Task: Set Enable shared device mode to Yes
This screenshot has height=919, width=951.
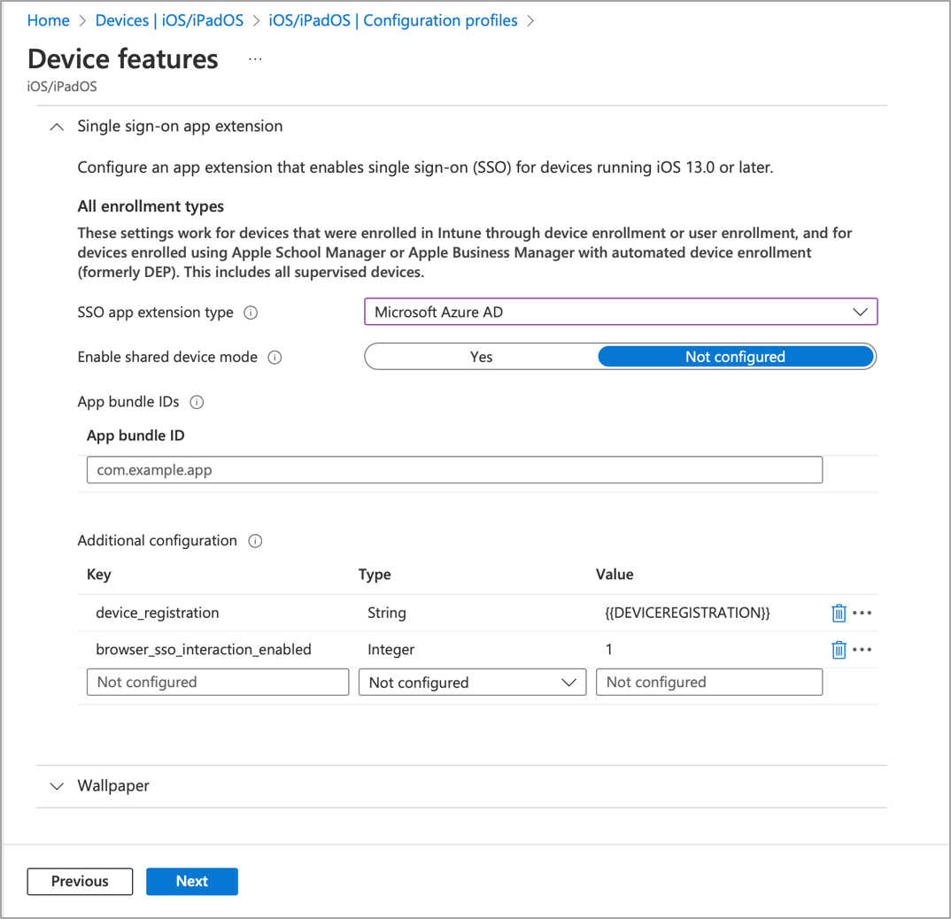Action: (x=481, y=356)
